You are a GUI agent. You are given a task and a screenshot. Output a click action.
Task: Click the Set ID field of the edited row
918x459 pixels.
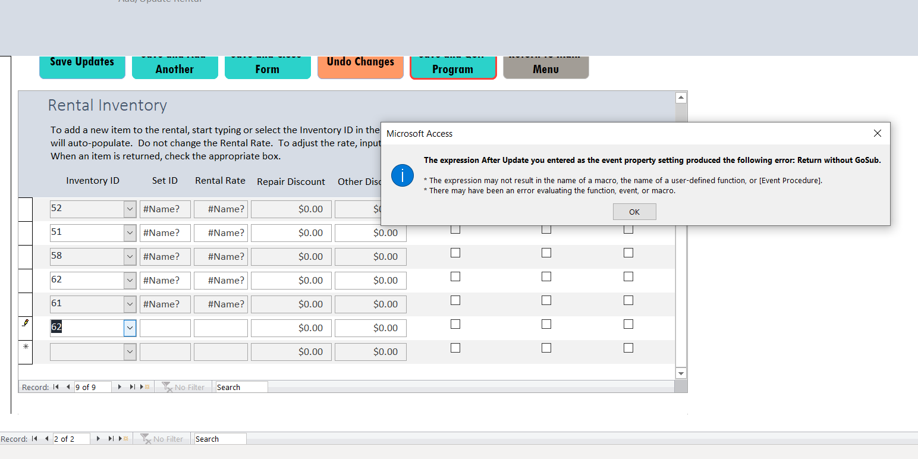165,328
